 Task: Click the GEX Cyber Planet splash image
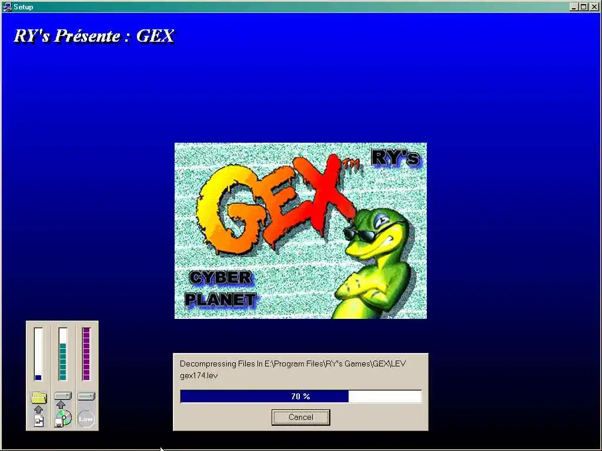pos(300,230)
